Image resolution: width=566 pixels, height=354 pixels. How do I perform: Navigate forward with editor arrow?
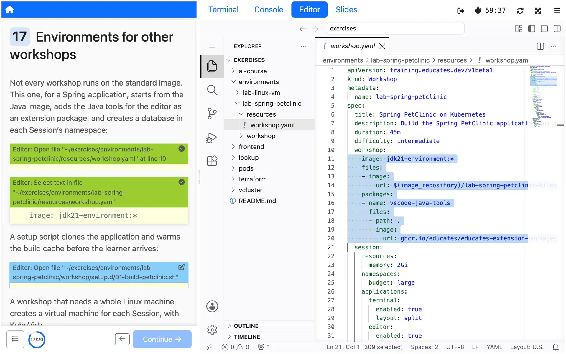(x=315, y=29)
